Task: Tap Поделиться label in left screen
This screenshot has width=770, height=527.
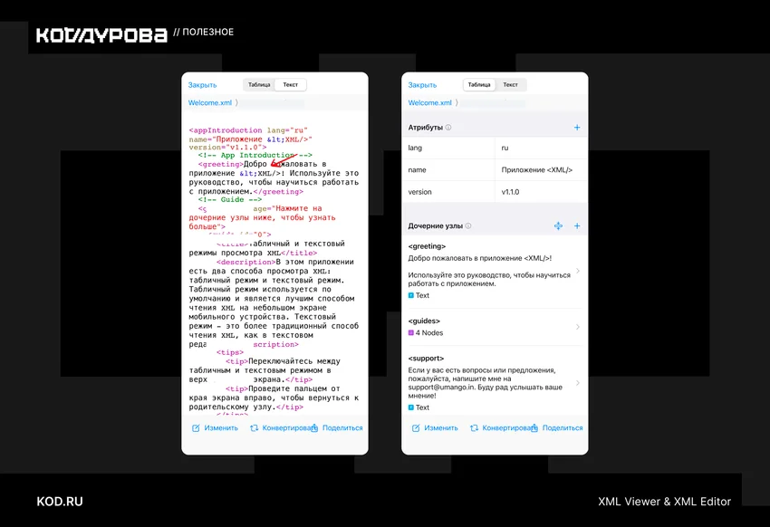Action: point(342,428)
